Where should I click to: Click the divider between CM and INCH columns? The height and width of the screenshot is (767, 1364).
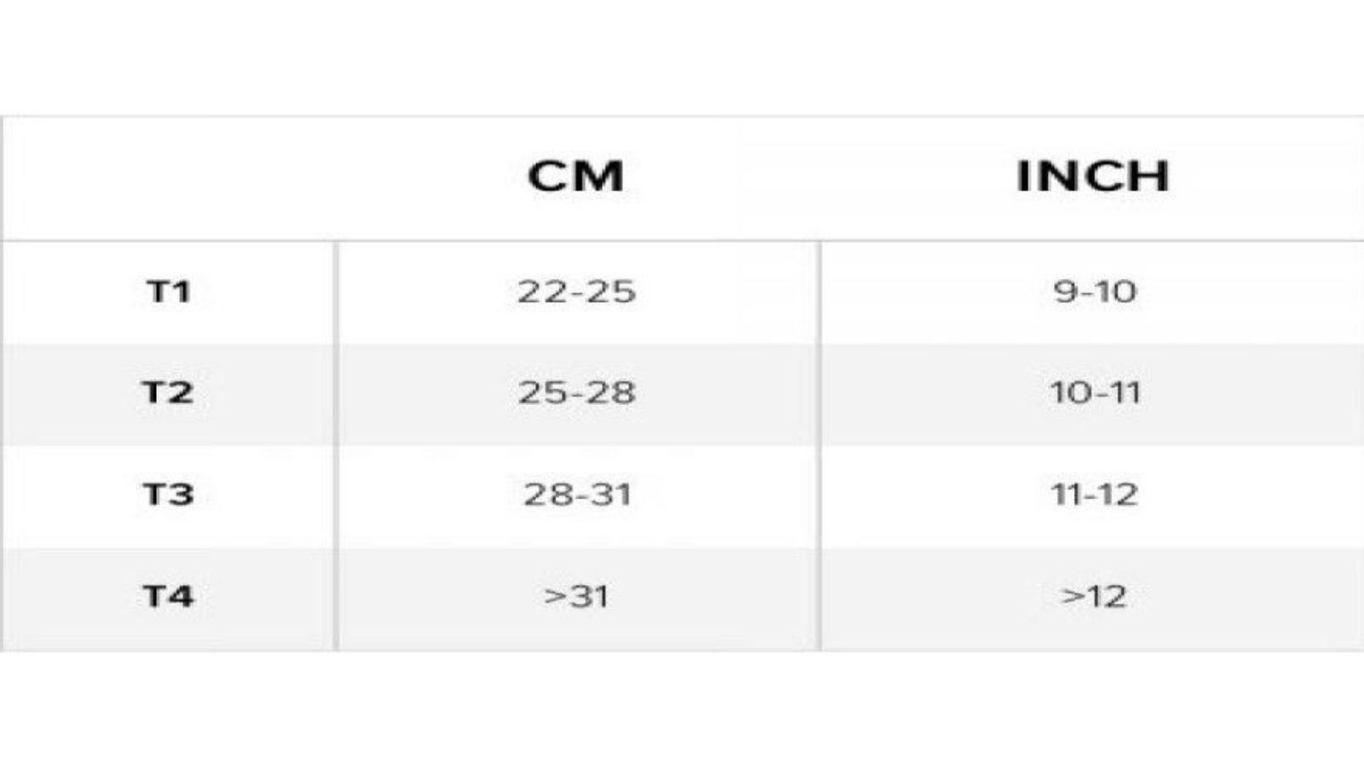(x=820, y=443)
